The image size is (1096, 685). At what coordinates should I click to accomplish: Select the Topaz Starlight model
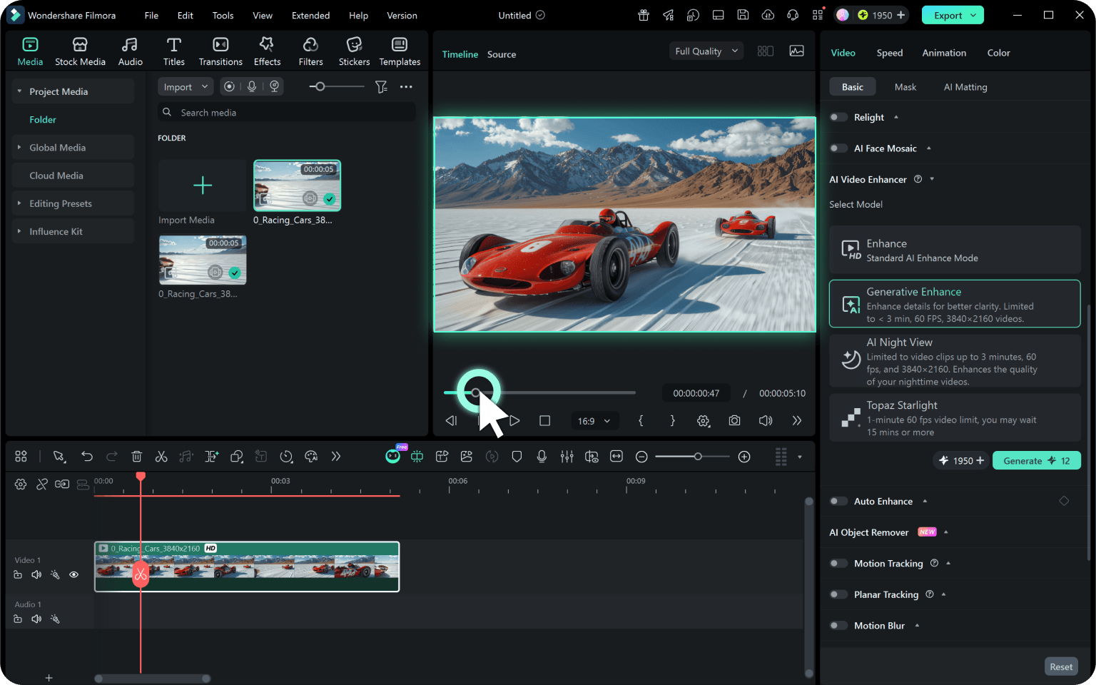tap(955, 417)
